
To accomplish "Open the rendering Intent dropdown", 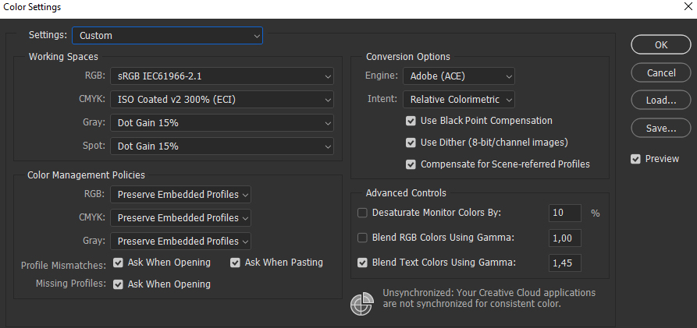I will (459, 100).
